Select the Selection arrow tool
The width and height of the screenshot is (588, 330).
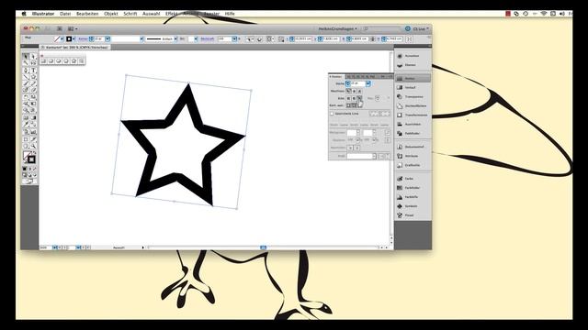[x=26, y=56]
